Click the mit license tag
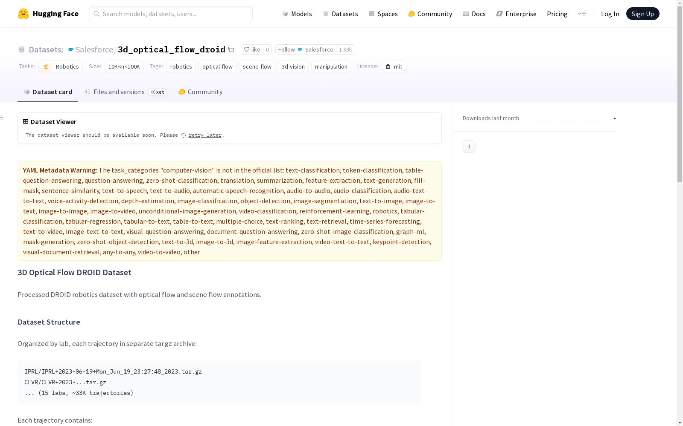683x426 pixels. (x=394, y=66)
